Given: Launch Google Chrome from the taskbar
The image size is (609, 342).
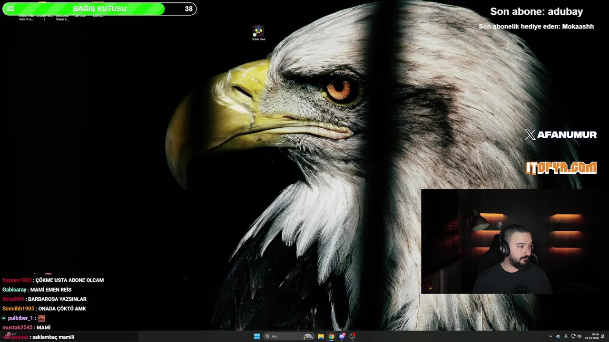Looking at the screenshot, I should click(331, 336).
